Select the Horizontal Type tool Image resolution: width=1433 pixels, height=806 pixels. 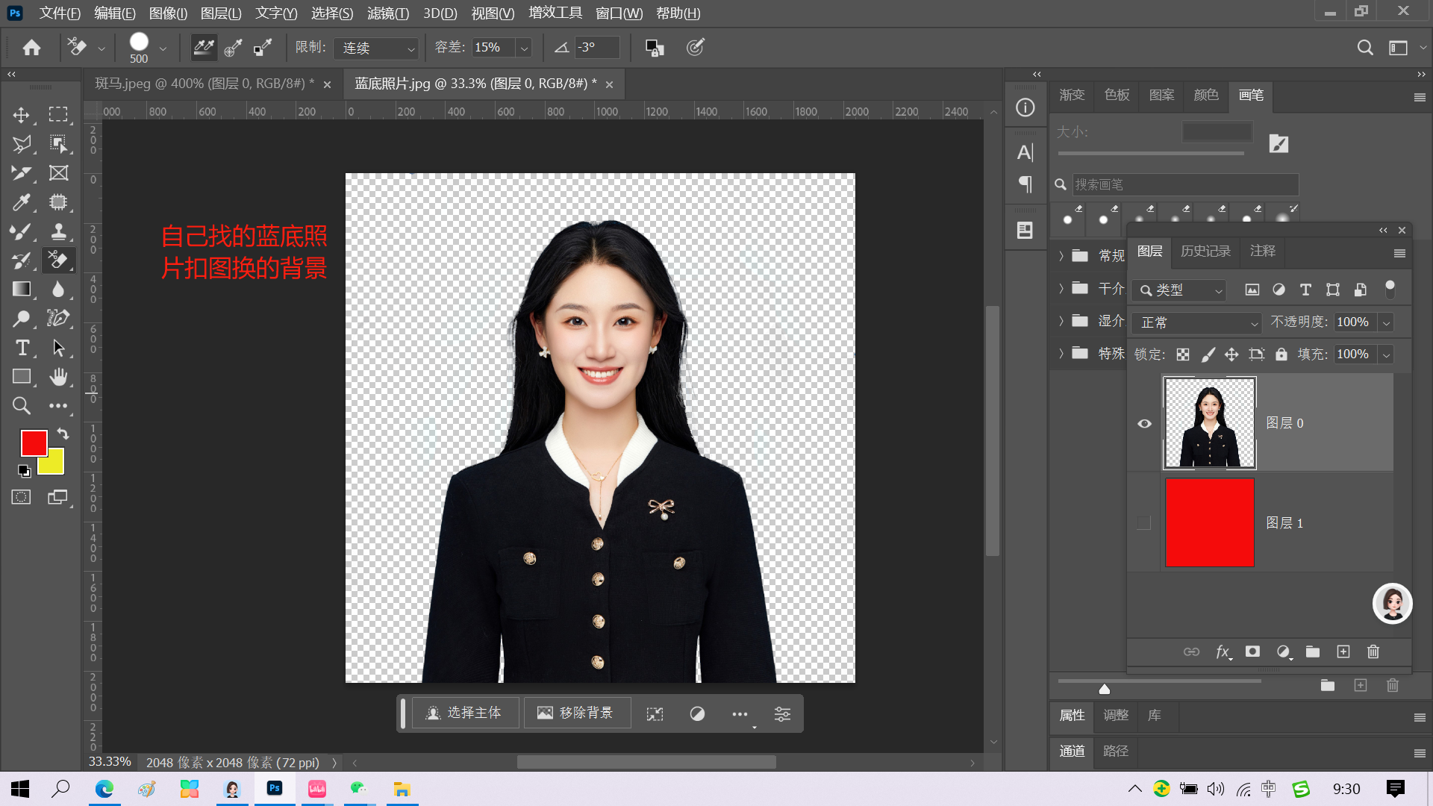[22, 348]
